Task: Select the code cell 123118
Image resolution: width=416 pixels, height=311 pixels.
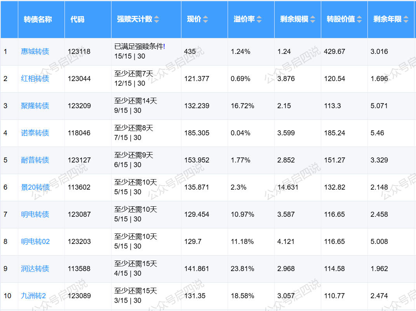Action: [79, 52]
